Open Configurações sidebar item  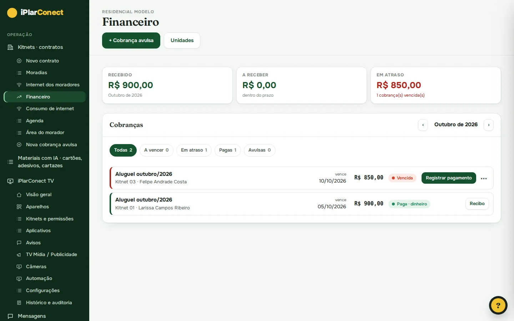point(45,291)
